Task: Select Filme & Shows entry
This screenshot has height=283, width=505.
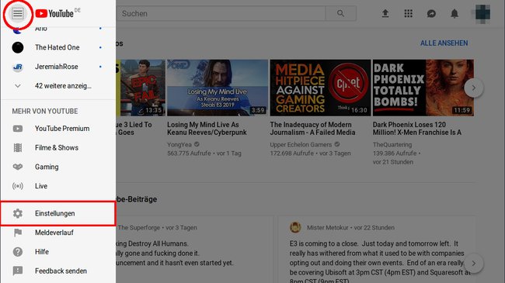Action: click(x=58, y=147)
